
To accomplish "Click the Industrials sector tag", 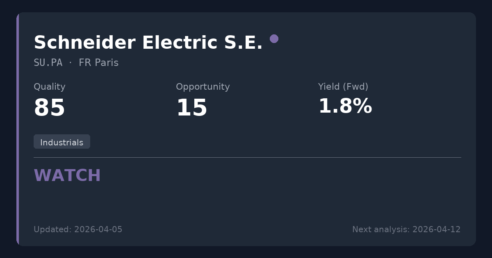I will tap(62, 142).
